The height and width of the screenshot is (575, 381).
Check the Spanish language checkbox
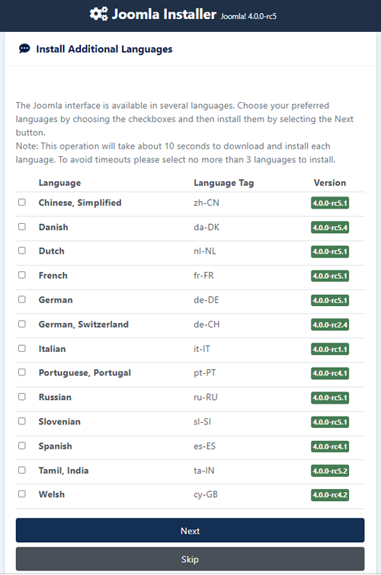[x=22, y=446]
